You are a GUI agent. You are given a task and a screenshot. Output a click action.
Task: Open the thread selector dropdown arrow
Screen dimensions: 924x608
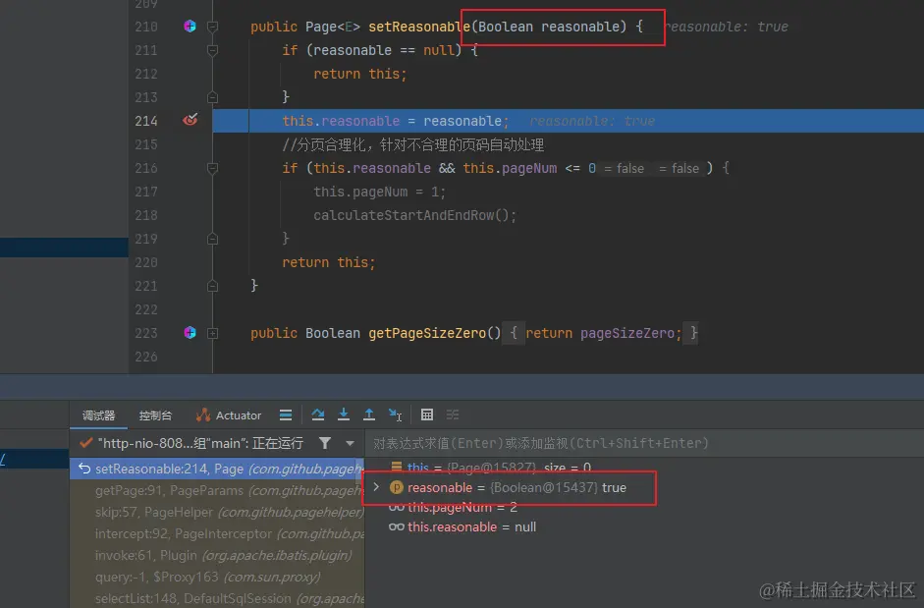tap(350, 443)
